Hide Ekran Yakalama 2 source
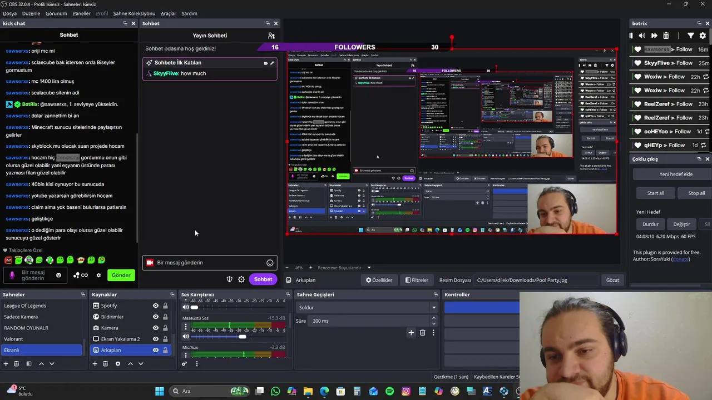Image resolution: width=712 pixels, height=400 pixels. coord(156,339)
